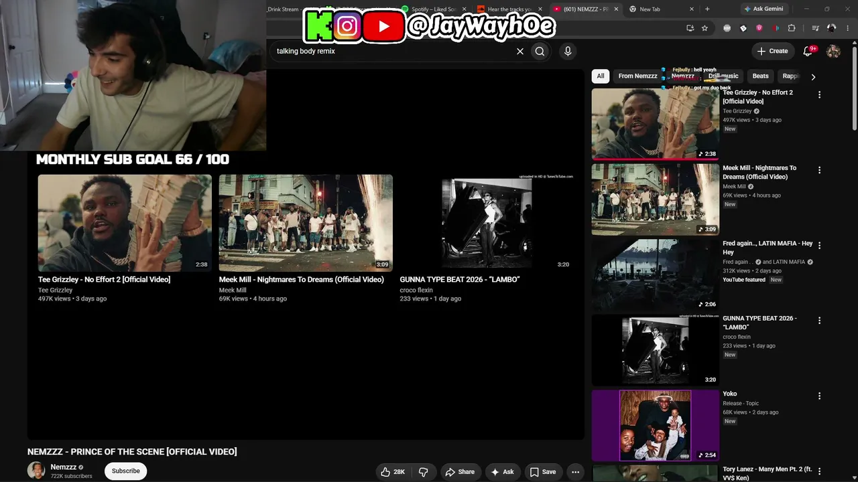Screen dimensions: 858x482
Task: Open the Tee Grizzley sidebar video thumbnail
Action: point(656,125)
